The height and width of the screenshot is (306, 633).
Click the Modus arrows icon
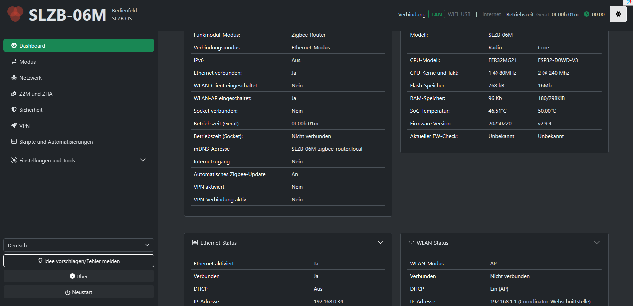[14, 61]
